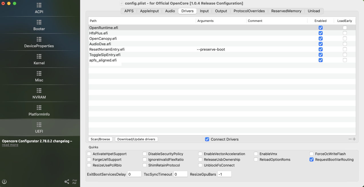364x187 pixels.
Task: Open the ACPI section icon
Action: point(39,5)
